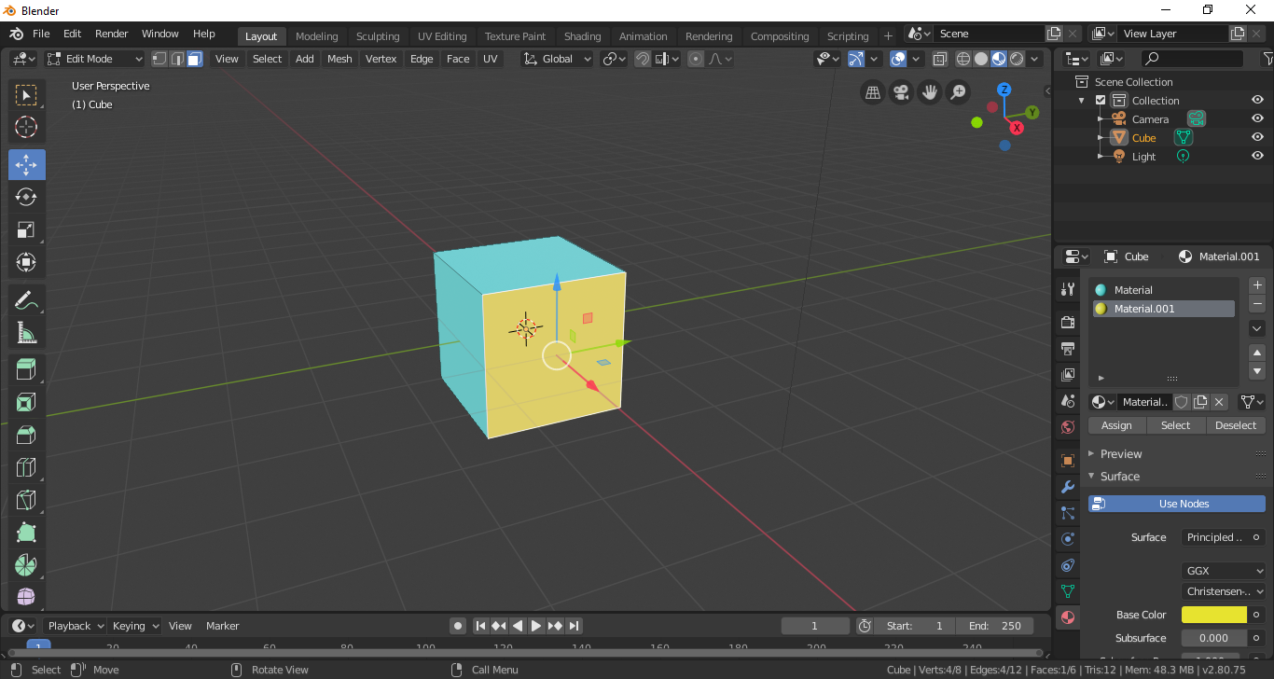Enable X-ray viewport toggle
Viewport: 1274px width, 679px height.
939,59
